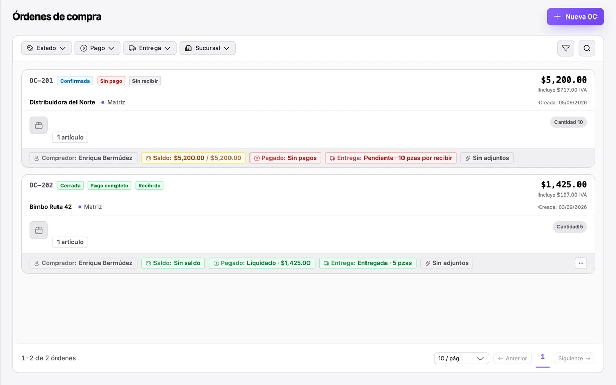The width and height of the screenshot is (616, 385).
Task: Click Saldo: Sin saldo chip
Action: [x=173, y=263]
